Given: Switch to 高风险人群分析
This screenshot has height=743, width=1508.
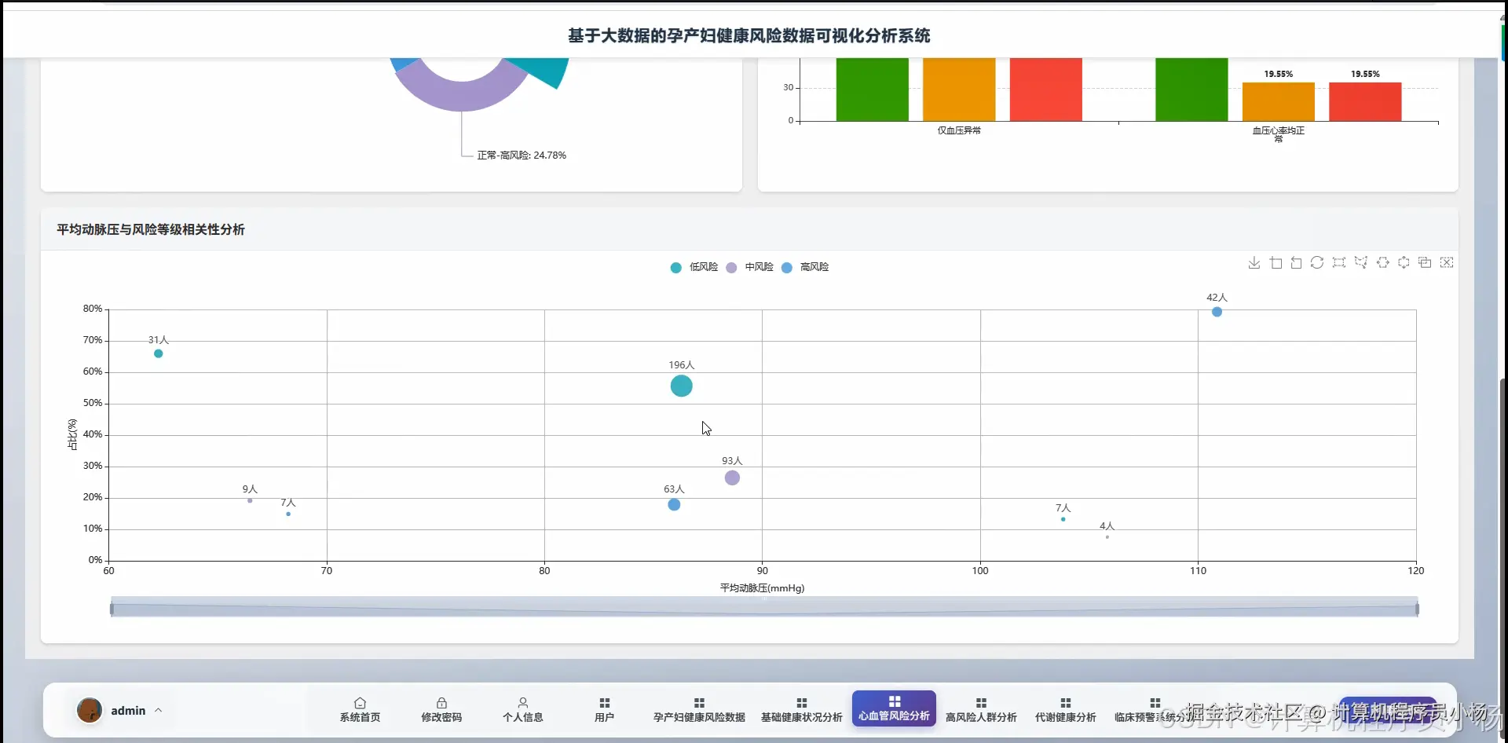Looking at the screenshot, I should [x=981, y=709].
